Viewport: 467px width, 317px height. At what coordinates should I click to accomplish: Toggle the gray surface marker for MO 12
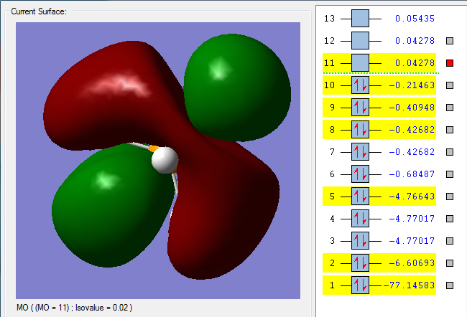click(450, 41)
